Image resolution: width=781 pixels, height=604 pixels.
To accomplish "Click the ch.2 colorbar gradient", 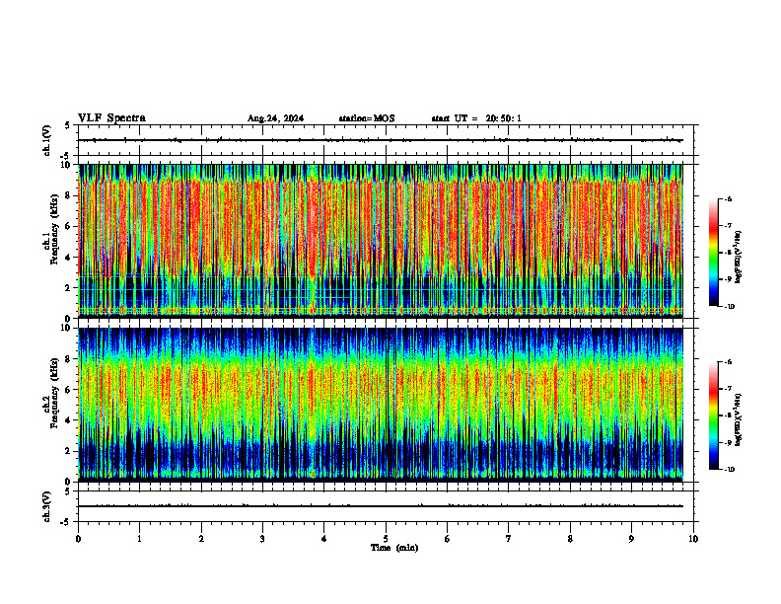I will [x=714, y=415].
